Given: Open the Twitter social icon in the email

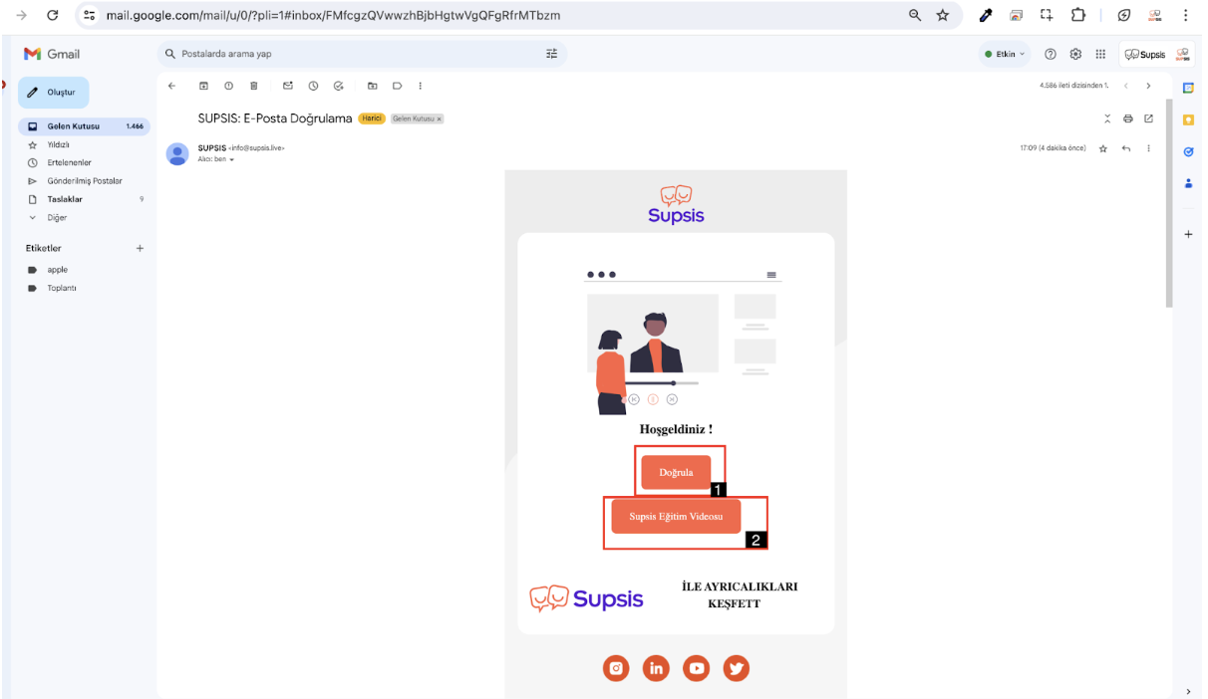Looking at the screenshot, I should (736, 668).
